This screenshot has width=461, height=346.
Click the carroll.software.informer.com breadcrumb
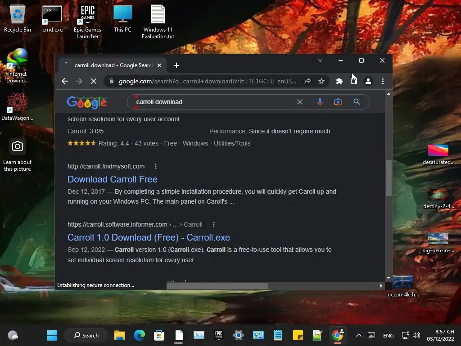pyautogui.click(x=135, y=224)
